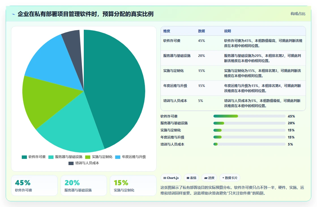
Task: Select 软件许可费 cell in table
Action: pos(172,41)
